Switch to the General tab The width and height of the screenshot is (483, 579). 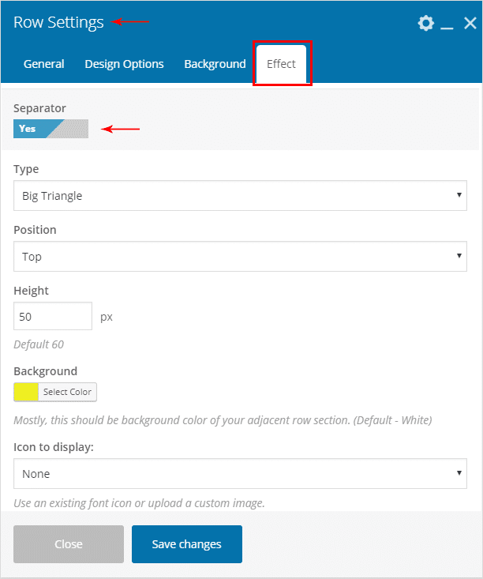pos(44,64)
